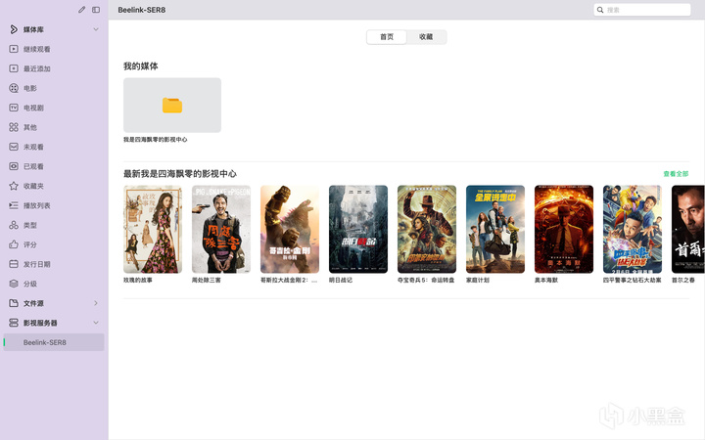705x440 pixels.
Task: Open 收藏夹 favorites star
Action: coord(14,186)
